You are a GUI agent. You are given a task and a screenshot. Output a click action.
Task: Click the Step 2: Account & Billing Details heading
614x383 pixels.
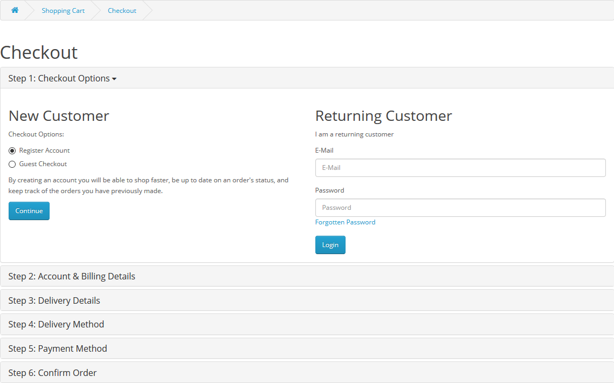click(x=72, y=276)
